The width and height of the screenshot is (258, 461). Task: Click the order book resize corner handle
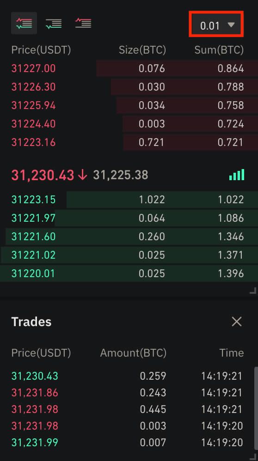(x=253, y=291)
